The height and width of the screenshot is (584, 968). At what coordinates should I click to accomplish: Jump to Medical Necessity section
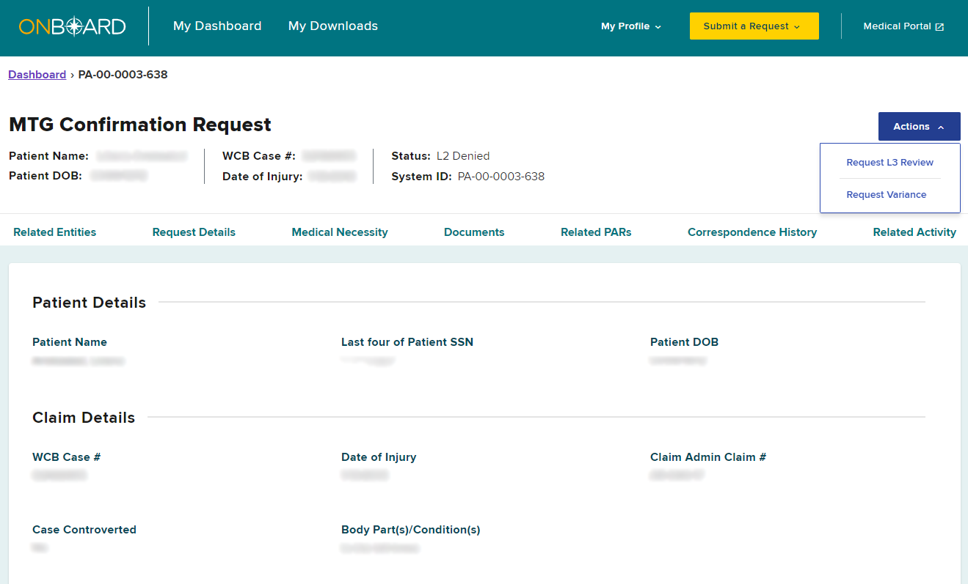coord(339,232)
